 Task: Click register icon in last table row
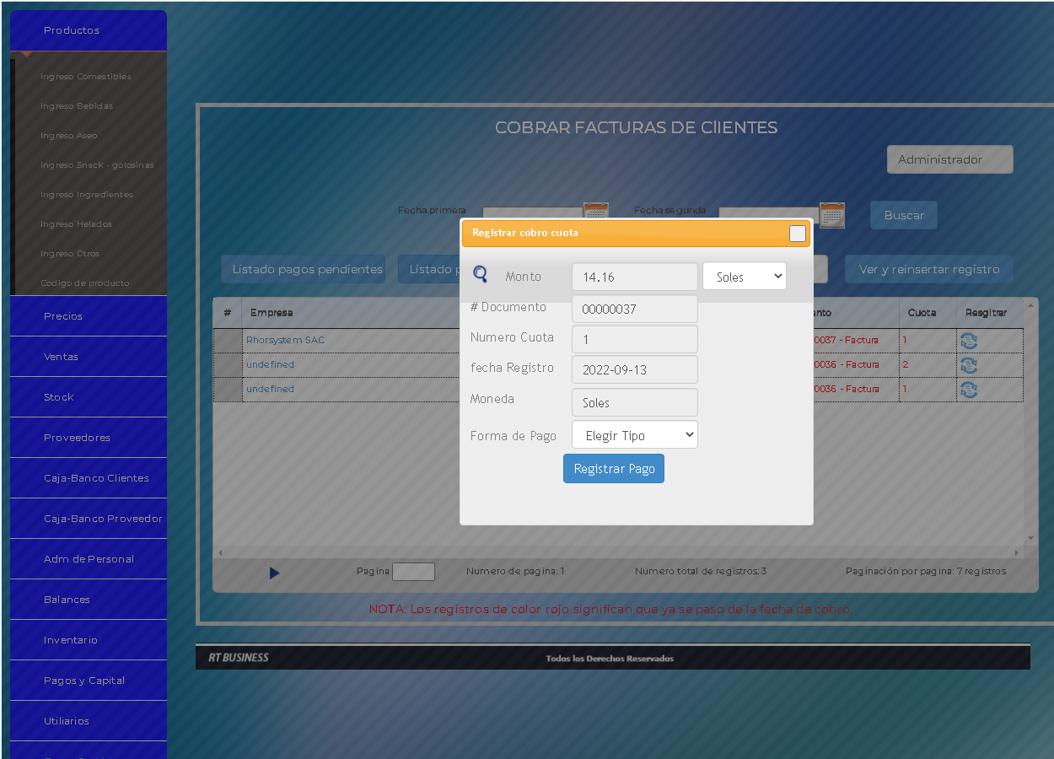[969, 390]
